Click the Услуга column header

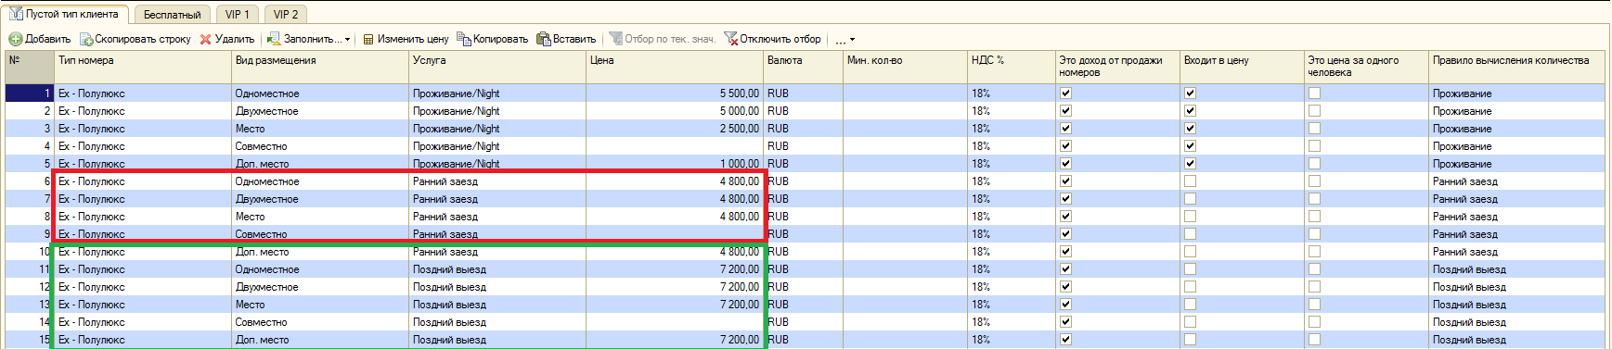[497, 67]
